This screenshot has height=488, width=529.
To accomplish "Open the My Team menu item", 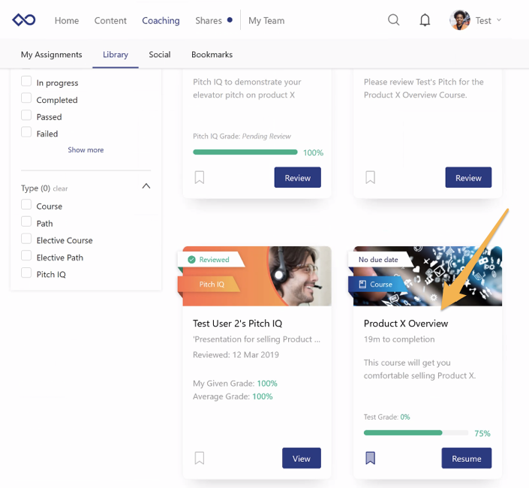I will (x=266, y=20).
